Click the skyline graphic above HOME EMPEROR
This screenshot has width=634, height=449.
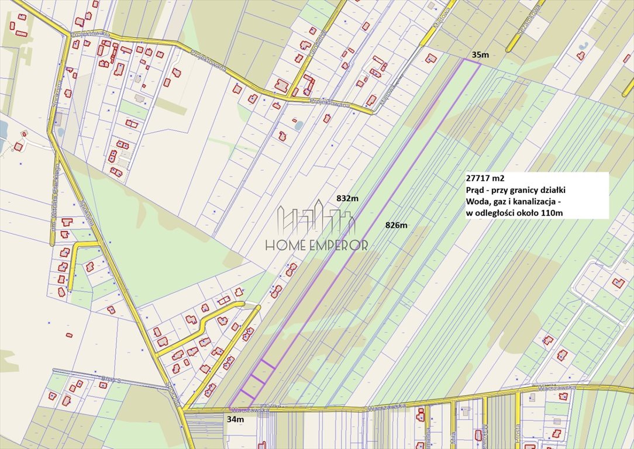tap(316, 217)
